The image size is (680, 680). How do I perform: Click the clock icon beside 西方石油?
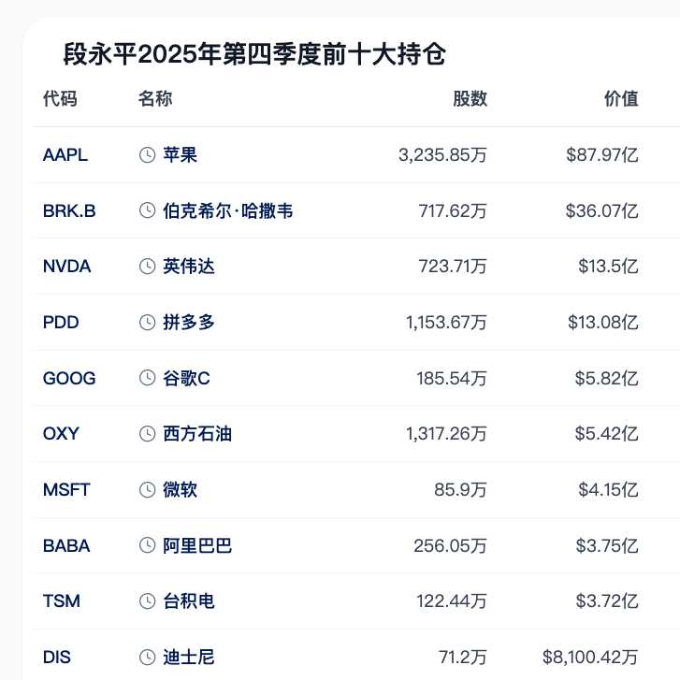tap(147, 434)
